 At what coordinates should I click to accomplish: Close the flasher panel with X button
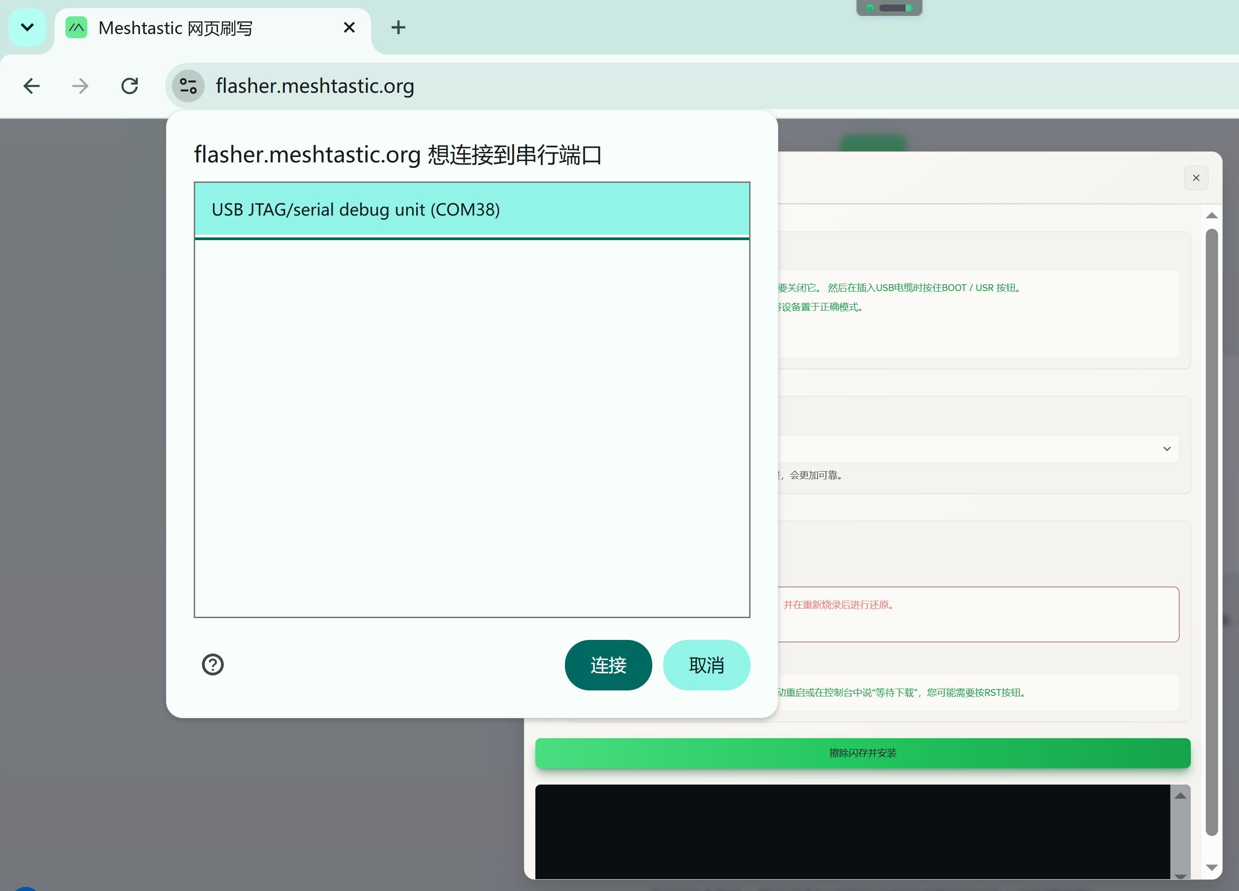[x=1196, y=178]
